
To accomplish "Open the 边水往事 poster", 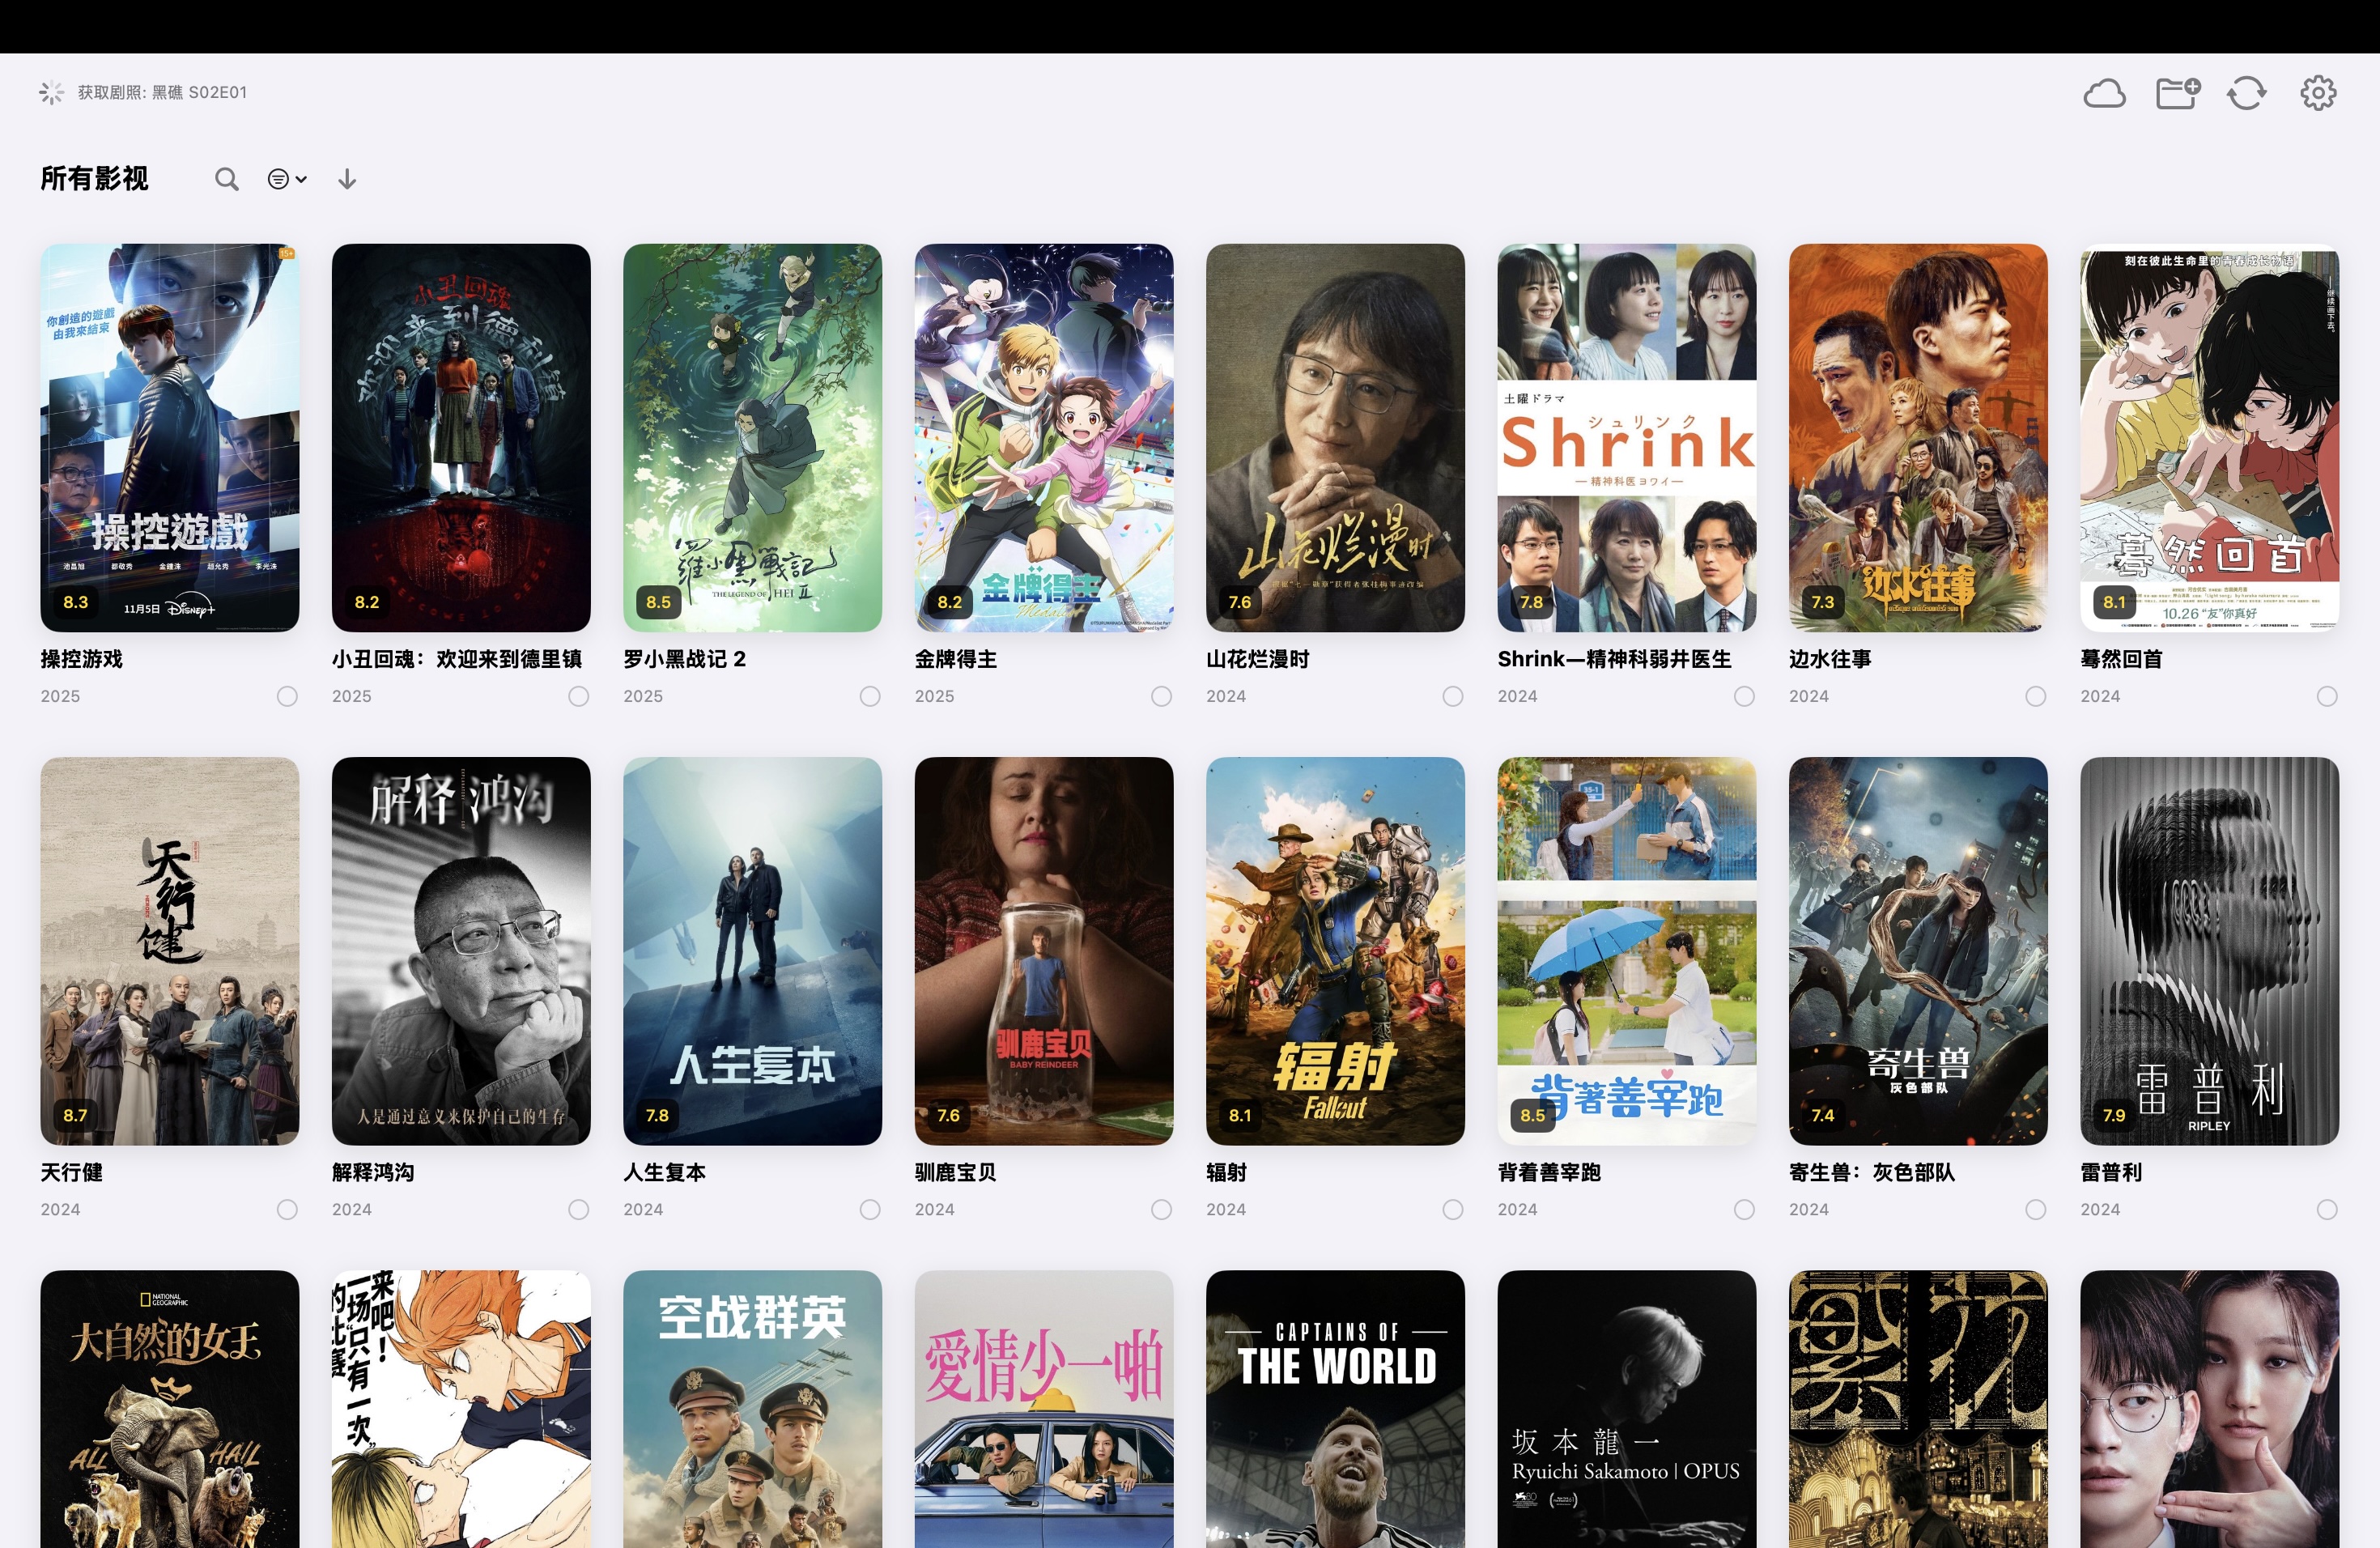I will click(1918, 438).
